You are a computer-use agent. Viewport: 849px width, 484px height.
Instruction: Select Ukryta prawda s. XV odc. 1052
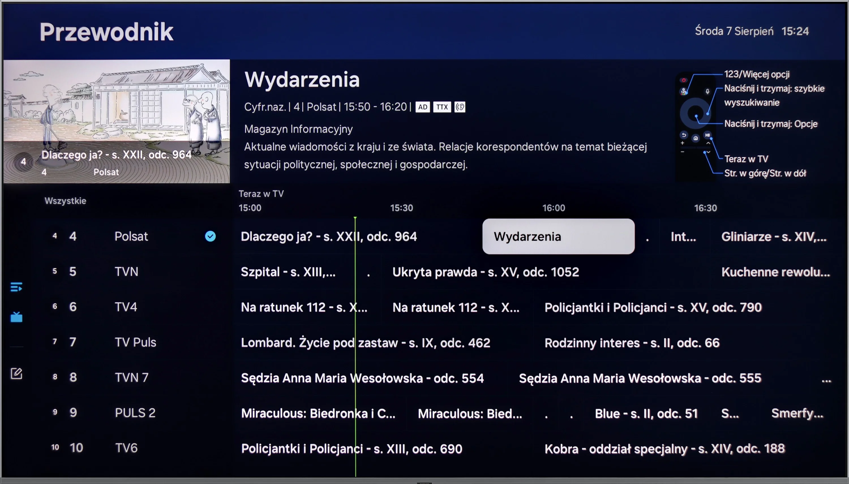click(545, 272)
